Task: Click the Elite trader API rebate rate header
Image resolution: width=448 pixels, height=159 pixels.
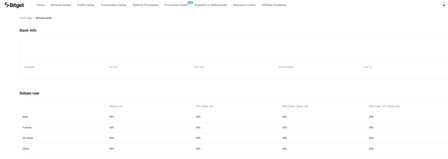Action: 384,106
